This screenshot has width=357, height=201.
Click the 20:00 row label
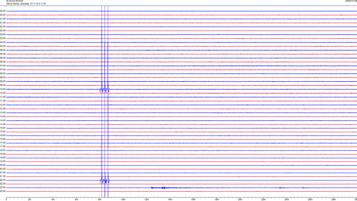pyautogui.click(x=3, y=165)
